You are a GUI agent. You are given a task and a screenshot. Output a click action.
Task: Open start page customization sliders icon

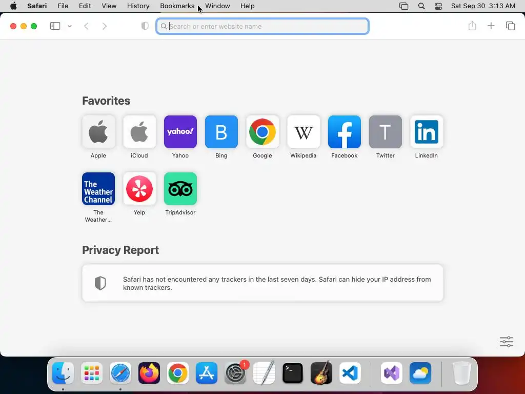point(506,342)
